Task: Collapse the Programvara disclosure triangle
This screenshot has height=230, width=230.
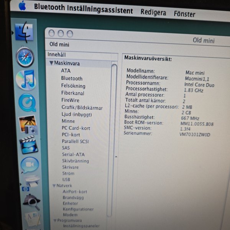Action: tap(55, 220)
